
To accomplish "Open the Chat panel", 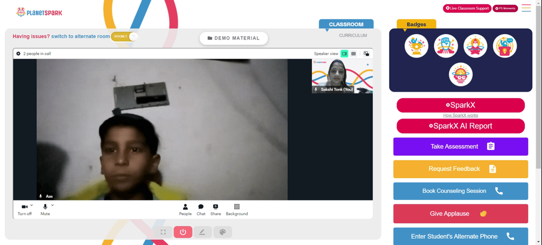I will tap(201, 209).
